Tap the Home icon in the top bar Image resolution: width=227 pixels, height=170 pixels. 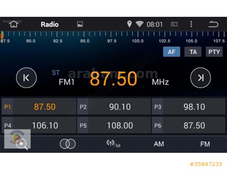click(x=14, y=24)
